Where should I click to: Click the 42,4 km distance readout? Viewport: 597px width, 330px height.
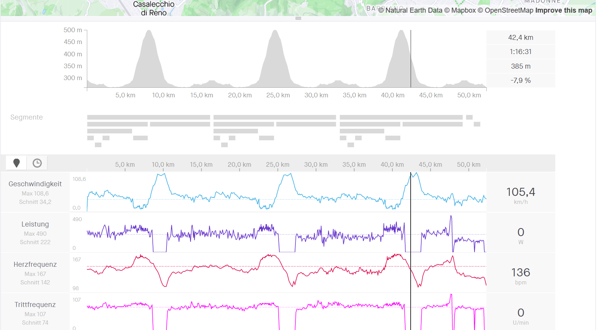coord(520,38)
